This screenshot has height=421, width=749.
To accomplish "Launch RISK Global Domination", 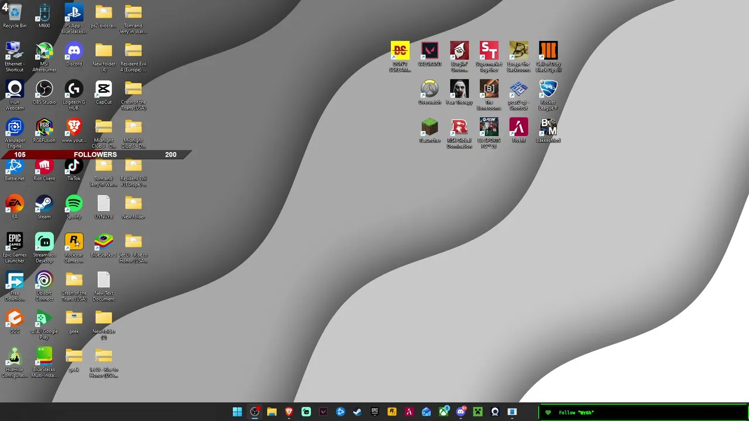I will coord(459,133).
